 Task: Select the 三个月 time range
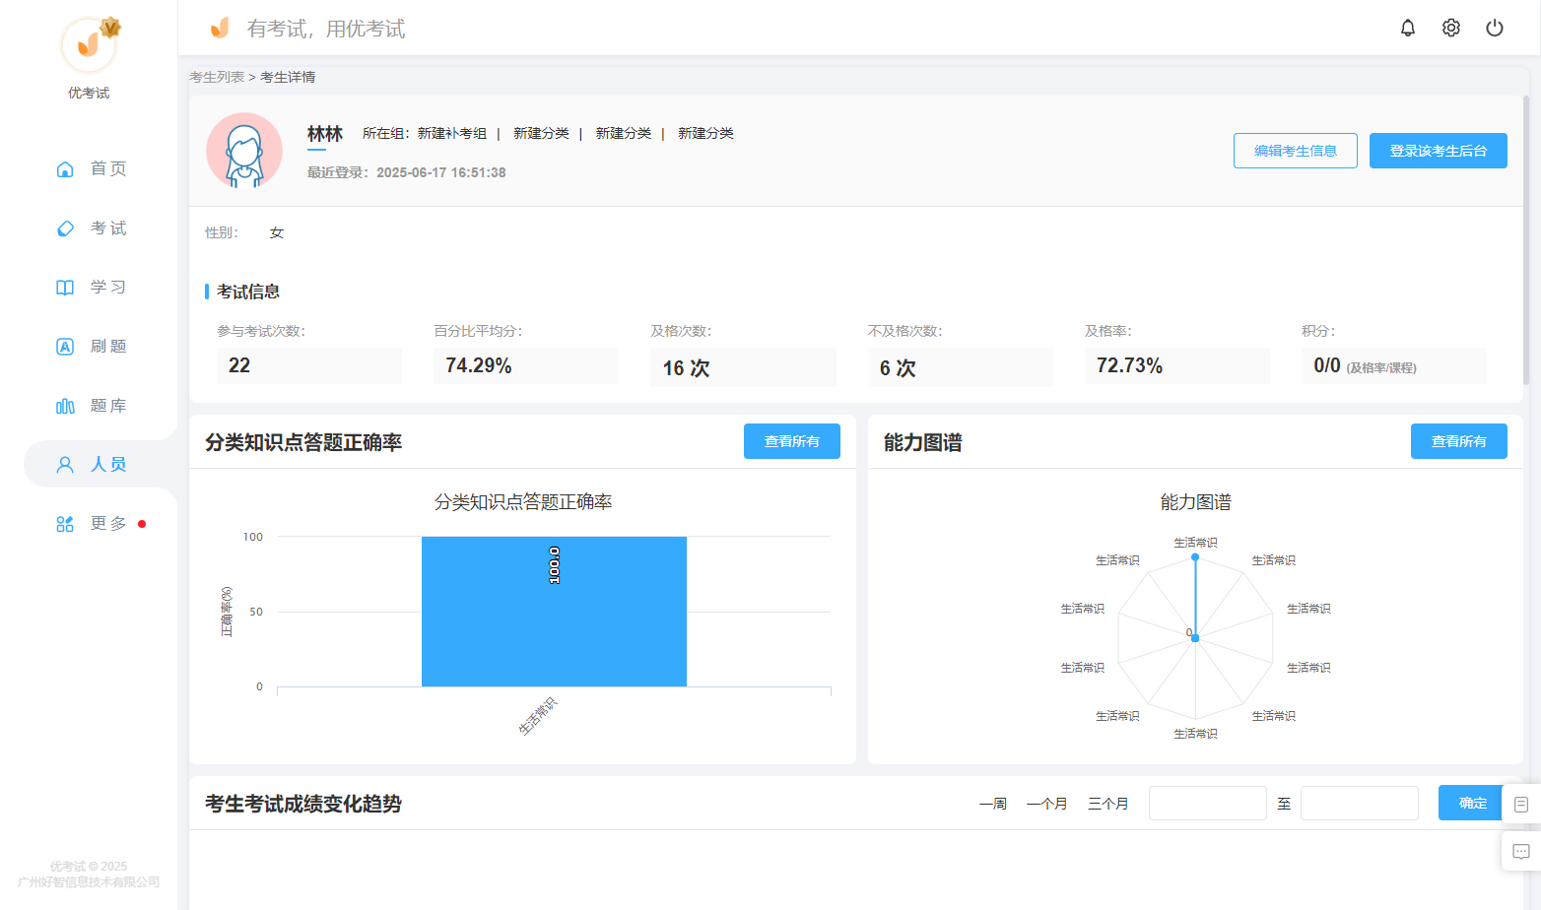(1108, 804)
